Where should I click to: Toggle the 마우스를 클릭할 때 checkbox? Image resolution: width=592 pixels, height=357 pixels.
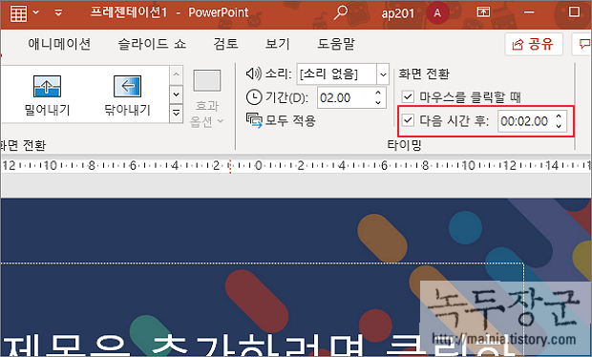(408, 96)
